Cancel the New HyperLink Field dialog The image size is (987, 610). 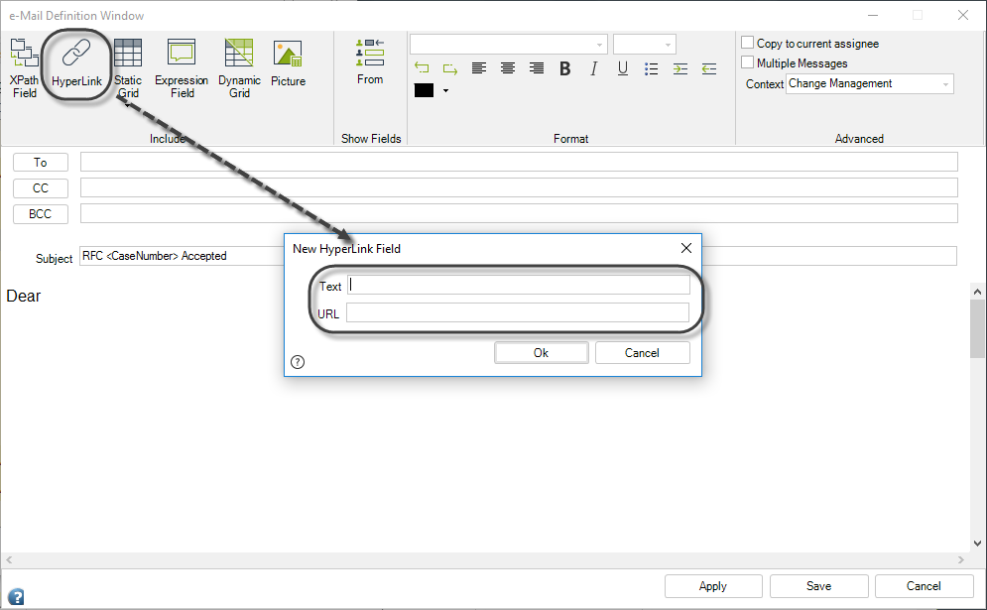point(642,352)
